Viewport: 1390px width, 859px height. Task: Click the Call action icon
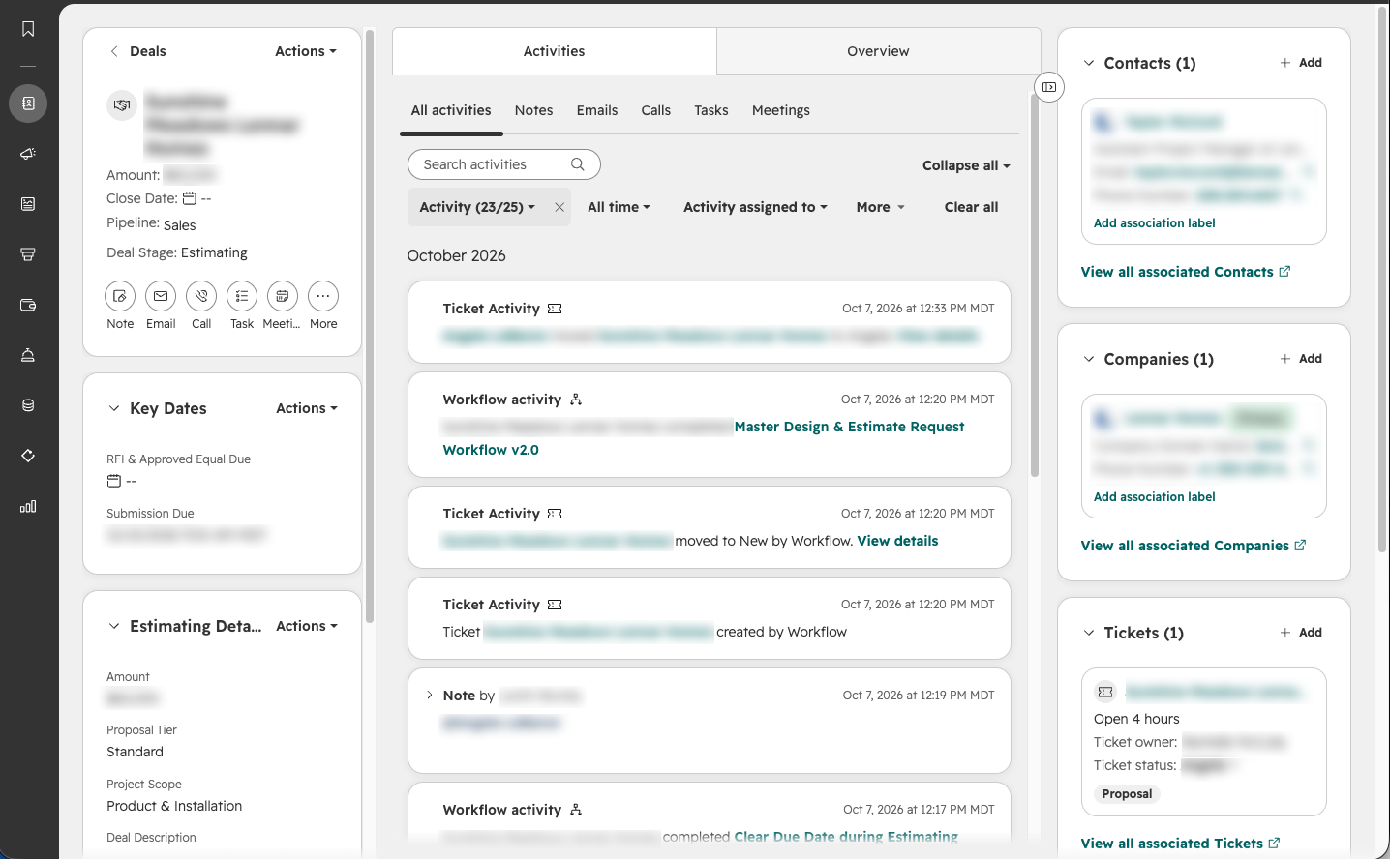(201, 296)
